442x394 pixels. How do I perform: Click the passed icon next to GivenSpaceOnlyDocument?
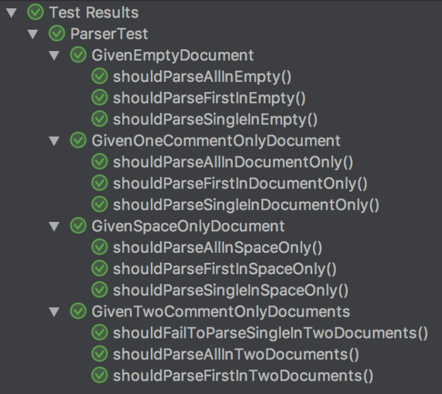pos(78,226)
